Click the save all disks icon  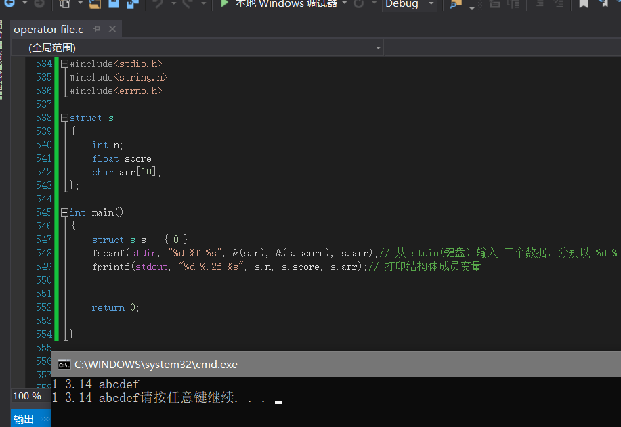pyautogui.click(x=132, y=3)
